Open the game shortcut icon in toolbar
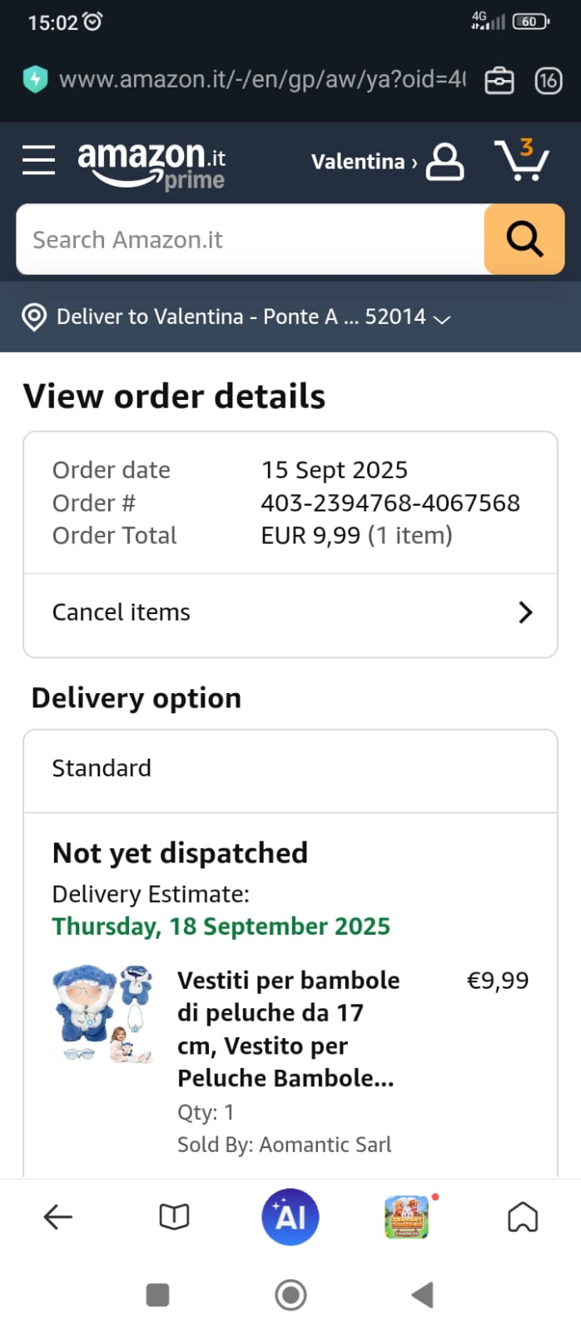Image resolution: width=581 pixels, height=1333 pixels. (x=406, y=1217)
